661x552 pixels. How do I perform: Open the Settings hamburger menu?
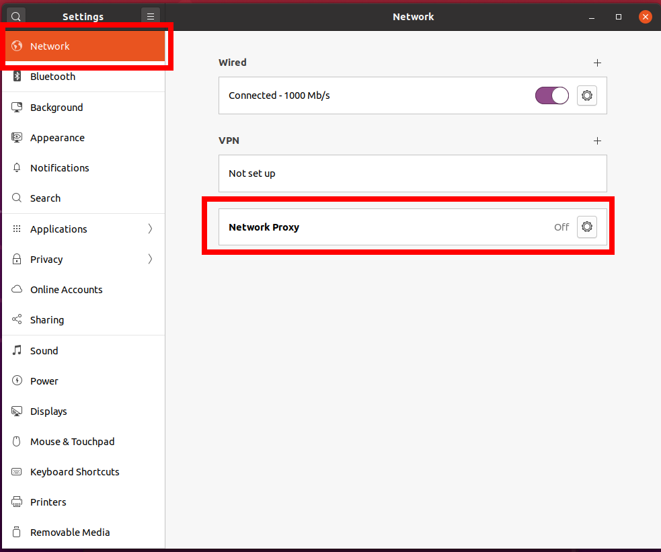[151, 15]
